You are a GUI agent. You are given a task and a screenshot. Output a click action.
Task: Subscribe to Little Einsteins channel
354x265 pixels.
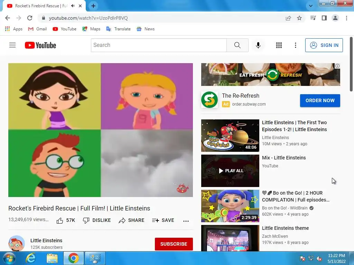pos(174,244)
